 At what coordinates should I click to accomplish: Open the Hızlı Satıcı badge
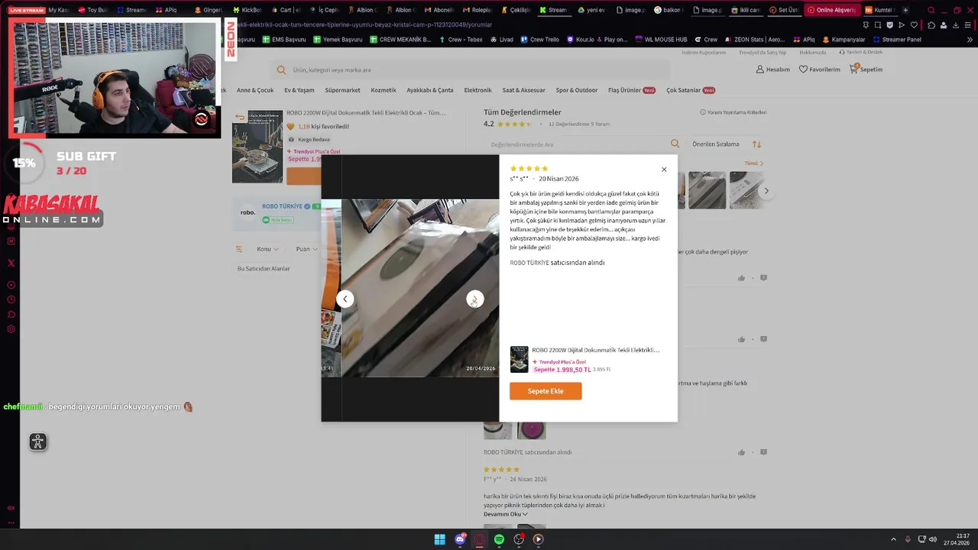click(278, 220)
